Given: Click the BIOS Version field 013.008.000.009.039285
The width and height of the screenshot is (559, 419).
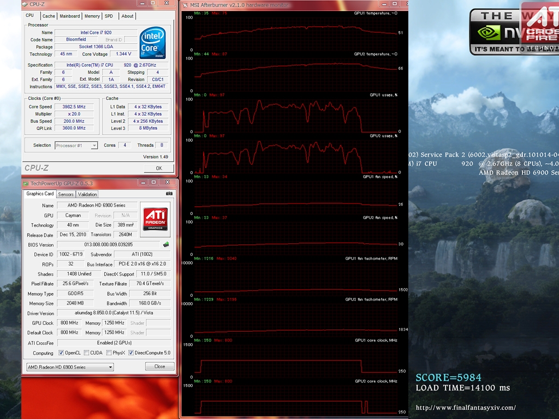Looking at the screenshot, I should 109,244.
